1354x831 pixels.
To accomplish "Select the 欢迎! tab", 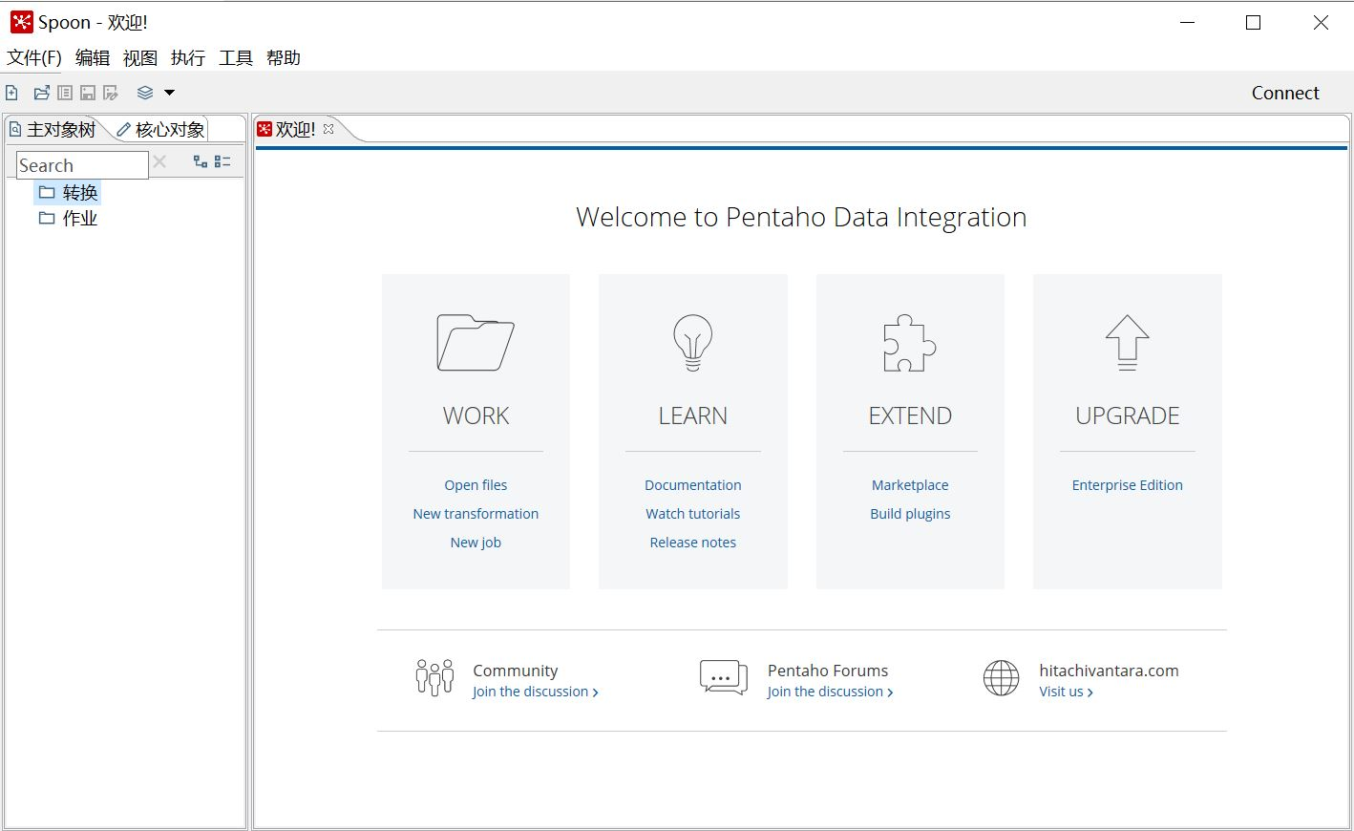I will pos(295,129).
